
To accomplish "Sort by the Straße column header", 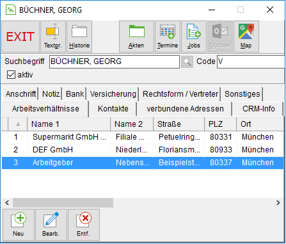I will tap(179, 124).
